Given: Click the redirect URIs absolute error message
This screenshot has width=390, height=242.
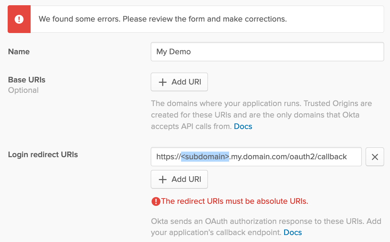Looking at the screenshot, I should pyautogui.click(x=234, y=201).
